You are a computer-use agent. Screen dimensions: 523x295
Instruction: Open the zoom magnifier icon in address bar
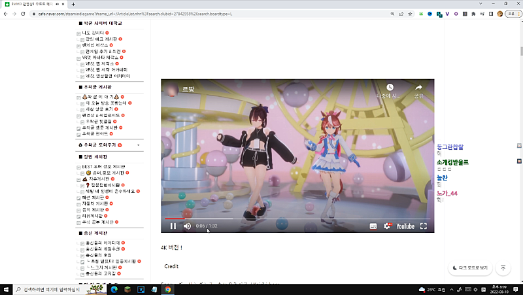tap(392, 14)
